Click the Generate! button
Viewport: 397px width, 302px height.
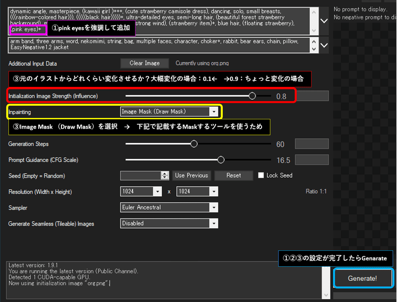362,278
